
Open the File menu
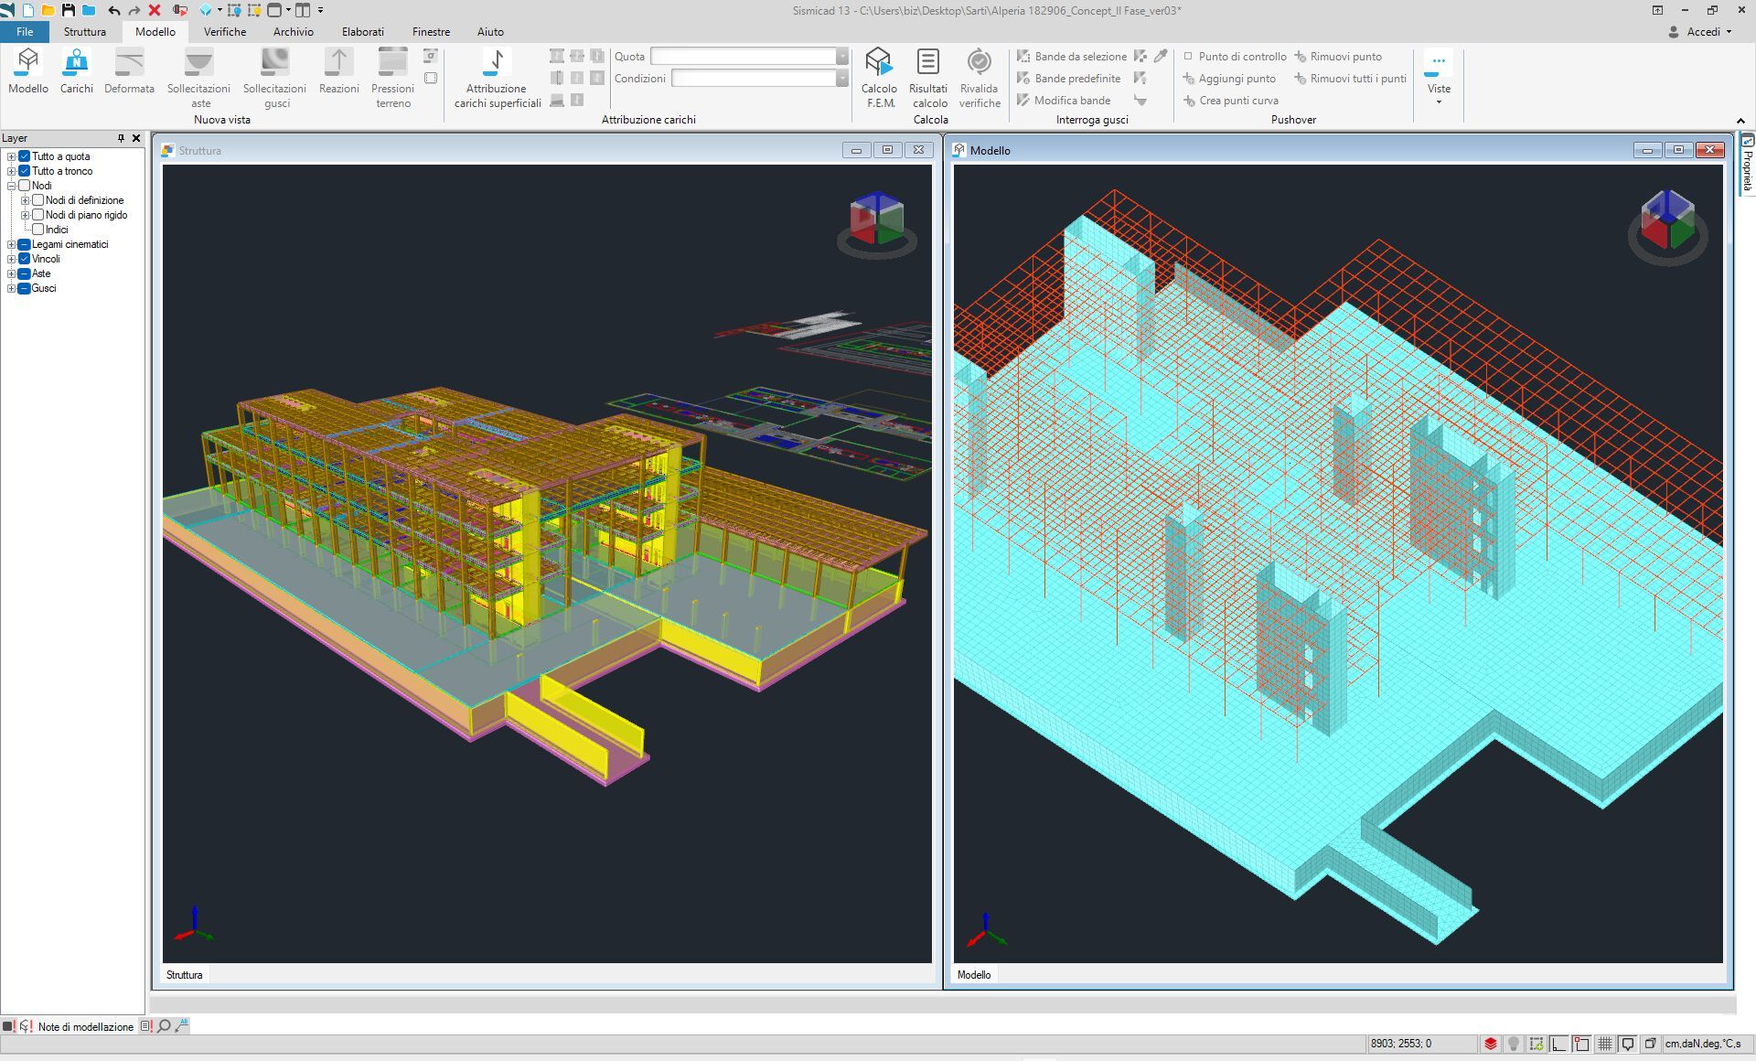[25, 31]
